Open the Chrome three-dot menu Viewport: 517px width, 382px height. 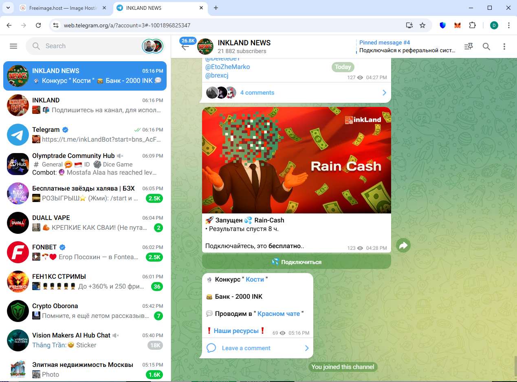(x=509, y=25)
